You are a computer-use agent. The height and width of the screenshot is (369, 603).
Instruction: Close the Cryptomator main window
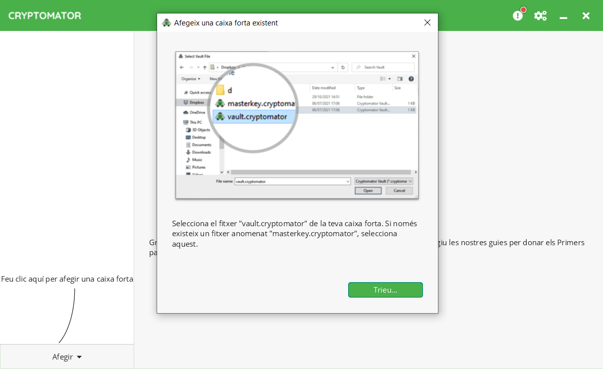click(x=586, y=15)
